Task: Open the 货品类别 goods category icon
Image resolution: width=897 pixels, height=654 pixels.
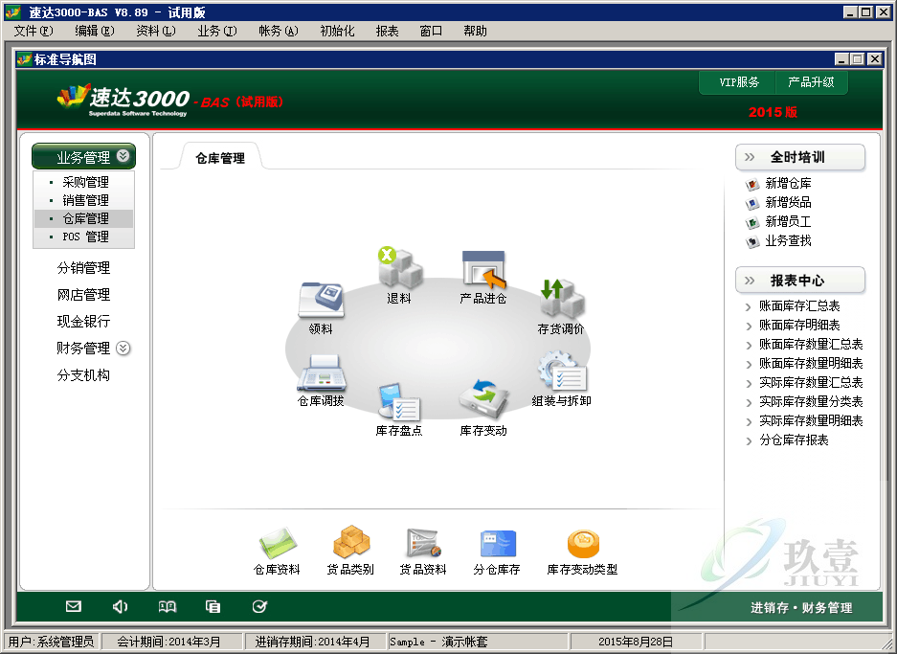Action: pos(350,541)
